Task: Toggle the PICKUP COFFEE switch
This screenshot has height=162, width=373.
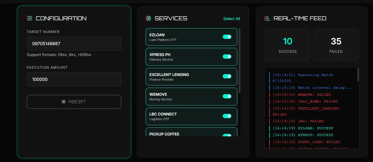Action: [227, 135]
